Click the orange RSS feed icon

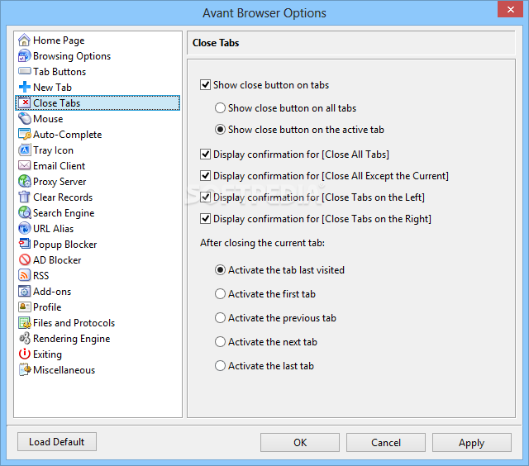click(24, 275)
